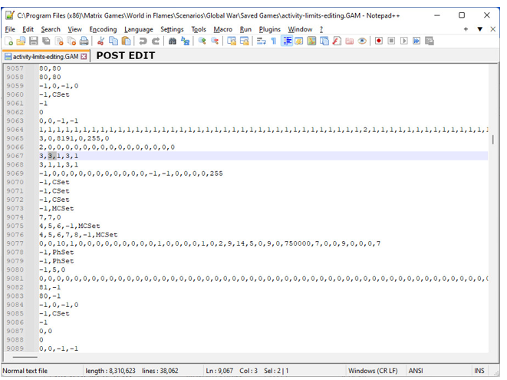Click the text line "3,0,8191,0,255,0"
This screenshot has width=507, height=380.
click(x=74, y=138)
